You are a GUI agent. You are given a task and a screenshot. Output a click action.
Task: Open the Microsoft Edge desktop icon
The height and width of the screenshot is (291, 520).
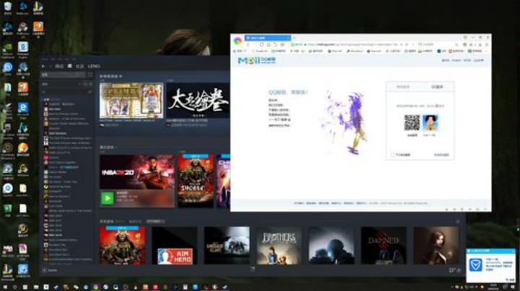pyautogui.click(x=23, y=109)
